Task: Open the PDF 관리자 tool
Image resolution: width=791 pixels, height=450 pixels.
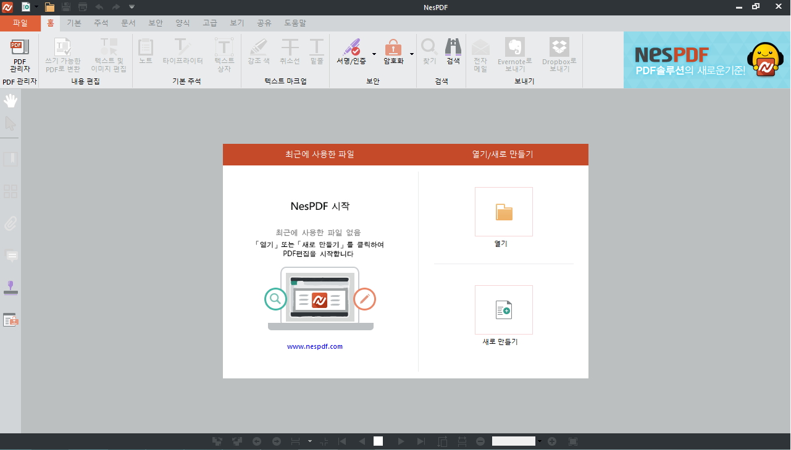Action: click(20, 56)
